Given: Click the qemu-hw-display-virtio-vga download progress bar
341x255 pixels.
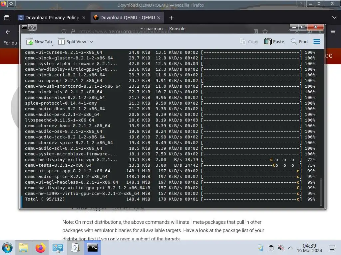Looking at the screenshot, I should [x=251, y=160].
